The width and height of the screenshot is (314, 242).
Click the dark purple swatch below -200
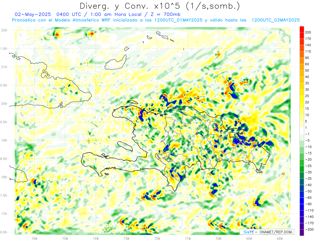[302, 232]
